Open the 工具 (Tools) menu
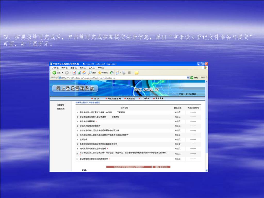264x198 pixels. [92, 68]
